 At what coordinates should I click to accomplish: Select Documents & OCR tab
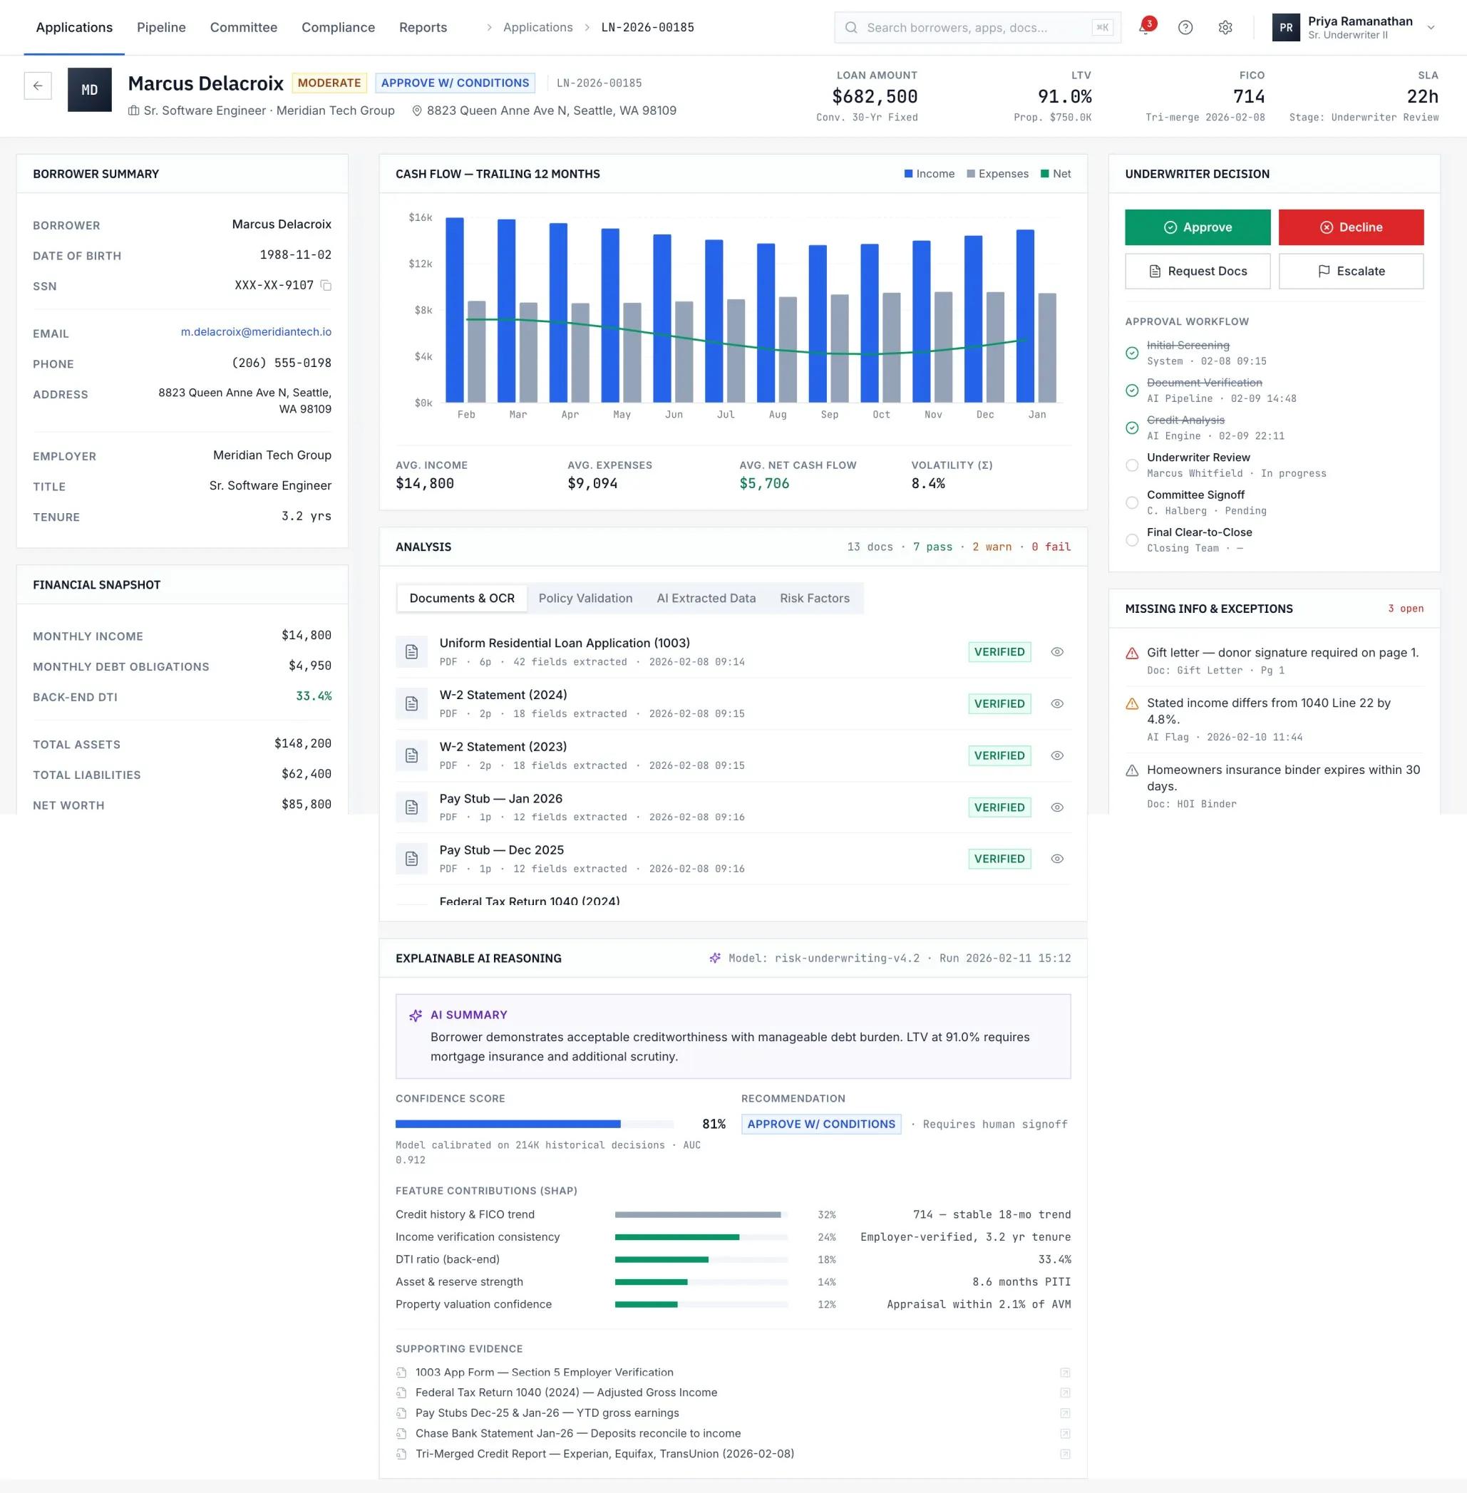click(x=461, y=598)
